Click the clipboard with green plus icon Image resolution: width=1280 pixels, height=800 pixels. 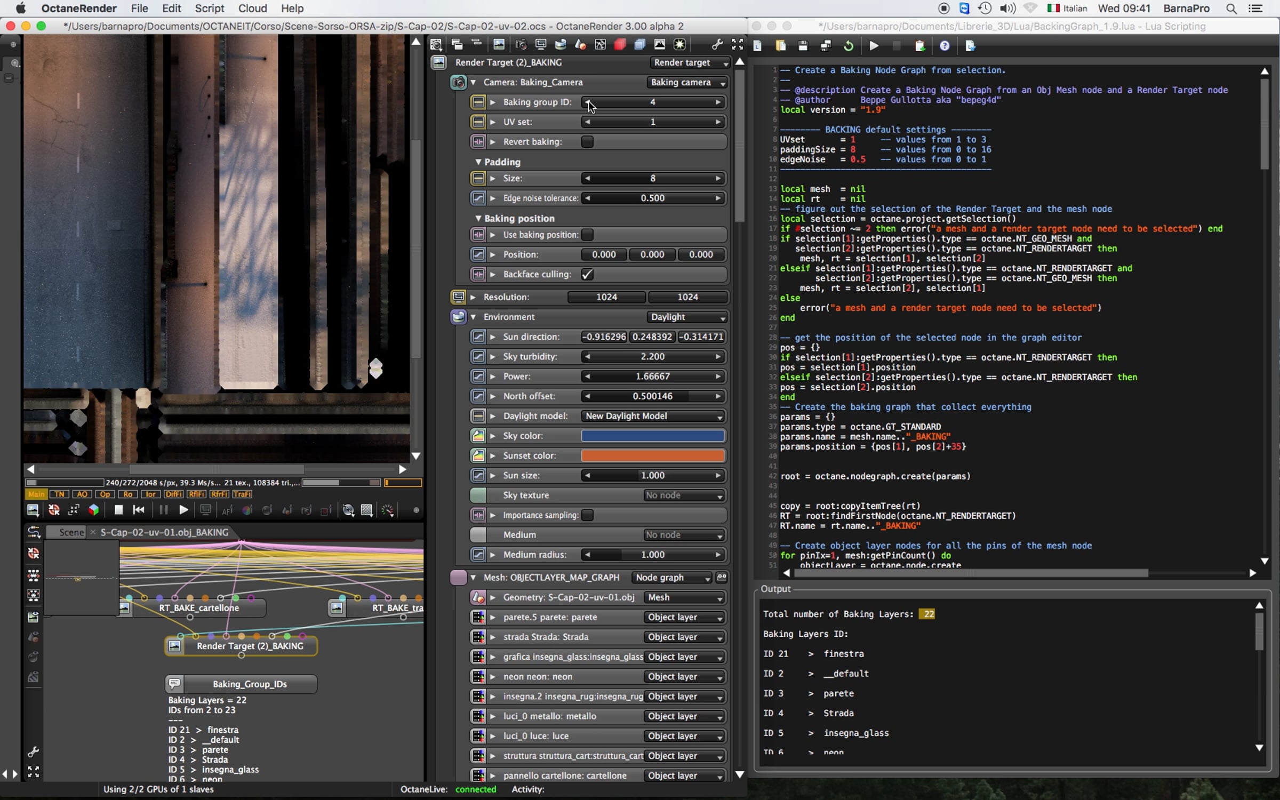(920, 46)
